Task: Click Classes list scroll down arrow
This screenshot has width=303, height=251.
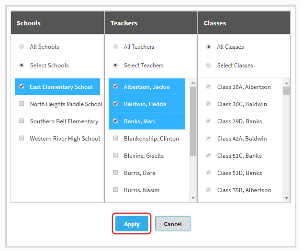Action: pos(286,198)
